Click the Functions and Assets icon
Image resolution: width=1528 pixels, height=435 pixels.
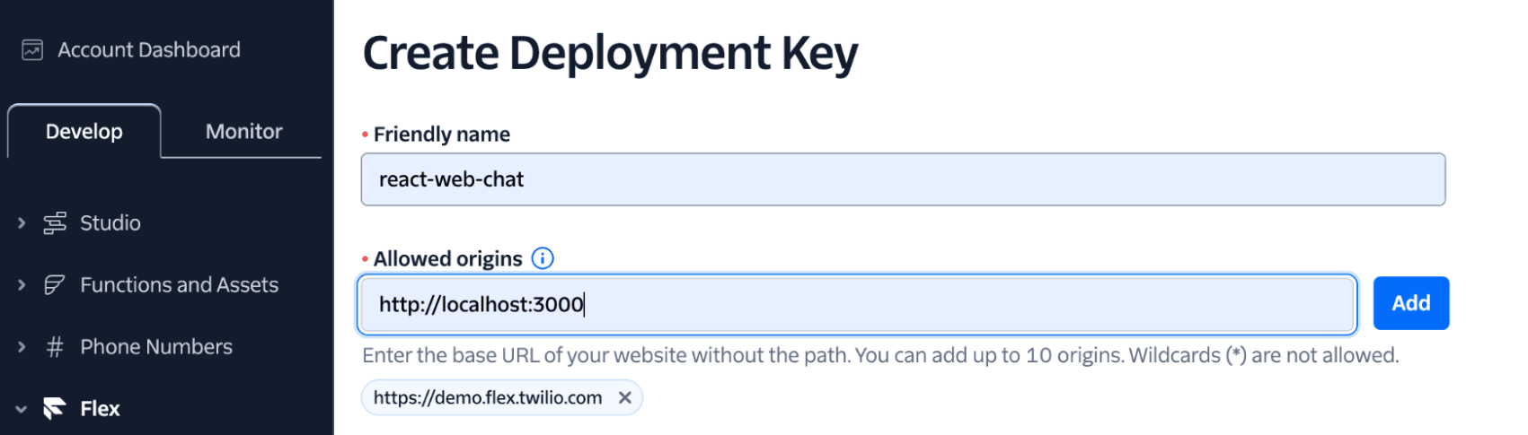pyautogui.click(x=55, y=285)
